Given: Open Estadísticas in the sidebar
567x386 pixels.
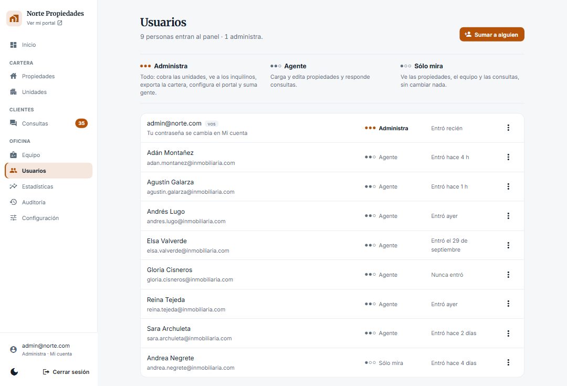Looking at the screenshot, I should pos(48,186).
